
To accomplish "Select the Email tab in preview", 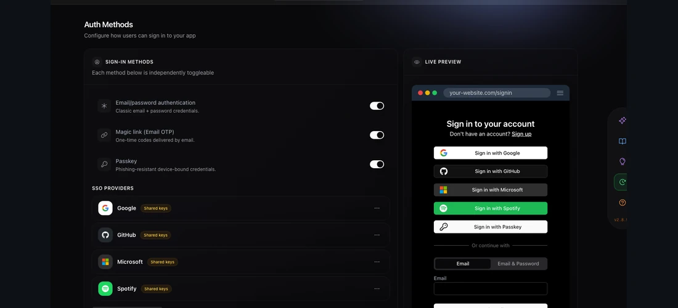I will coord(463,264).
